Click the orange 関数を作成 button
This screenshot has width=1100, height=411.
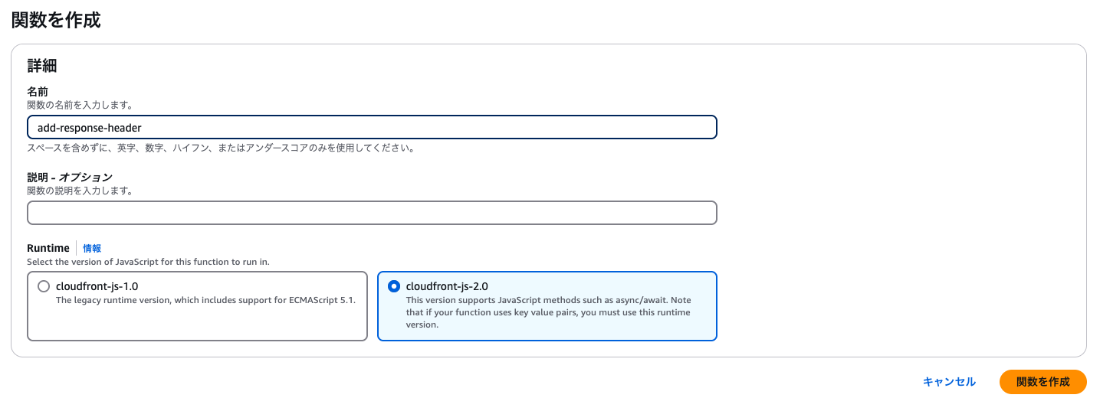pos(1043,382)
